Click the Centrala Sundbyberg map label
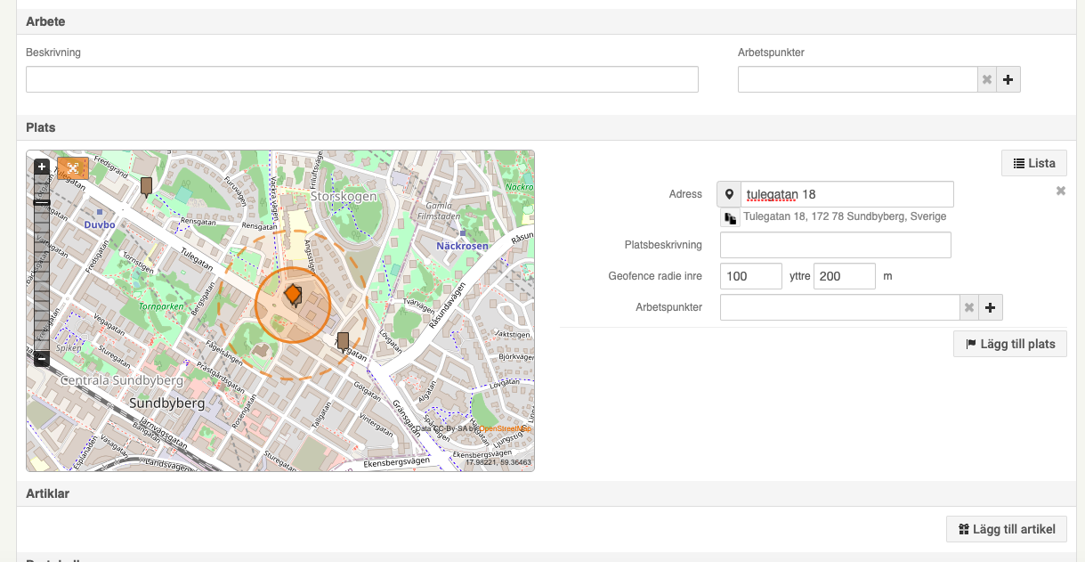The image size is (1085, 562). point(121,380)
